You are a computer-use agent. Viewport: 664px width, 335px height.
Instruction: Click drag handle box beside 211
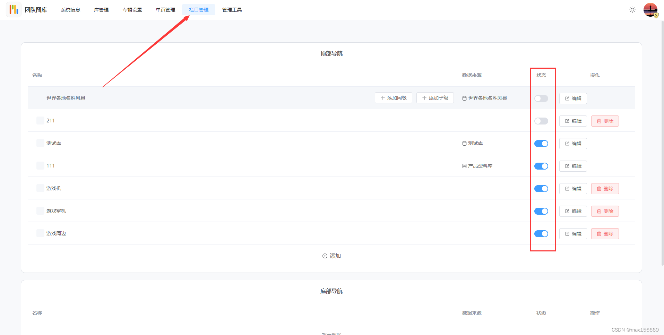40,120
